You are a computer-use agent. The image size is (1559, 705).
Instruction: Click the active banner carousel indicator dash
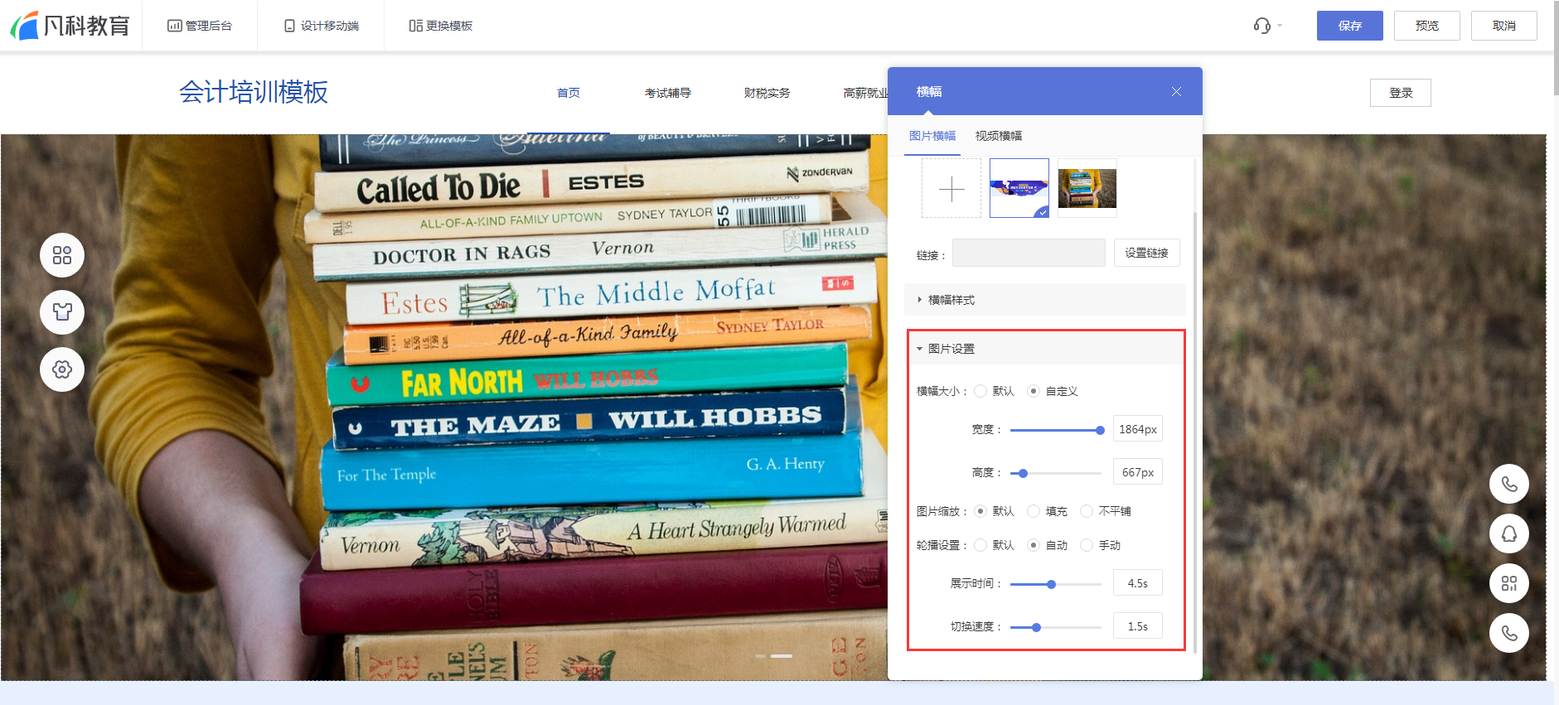(x=782, y=656)
